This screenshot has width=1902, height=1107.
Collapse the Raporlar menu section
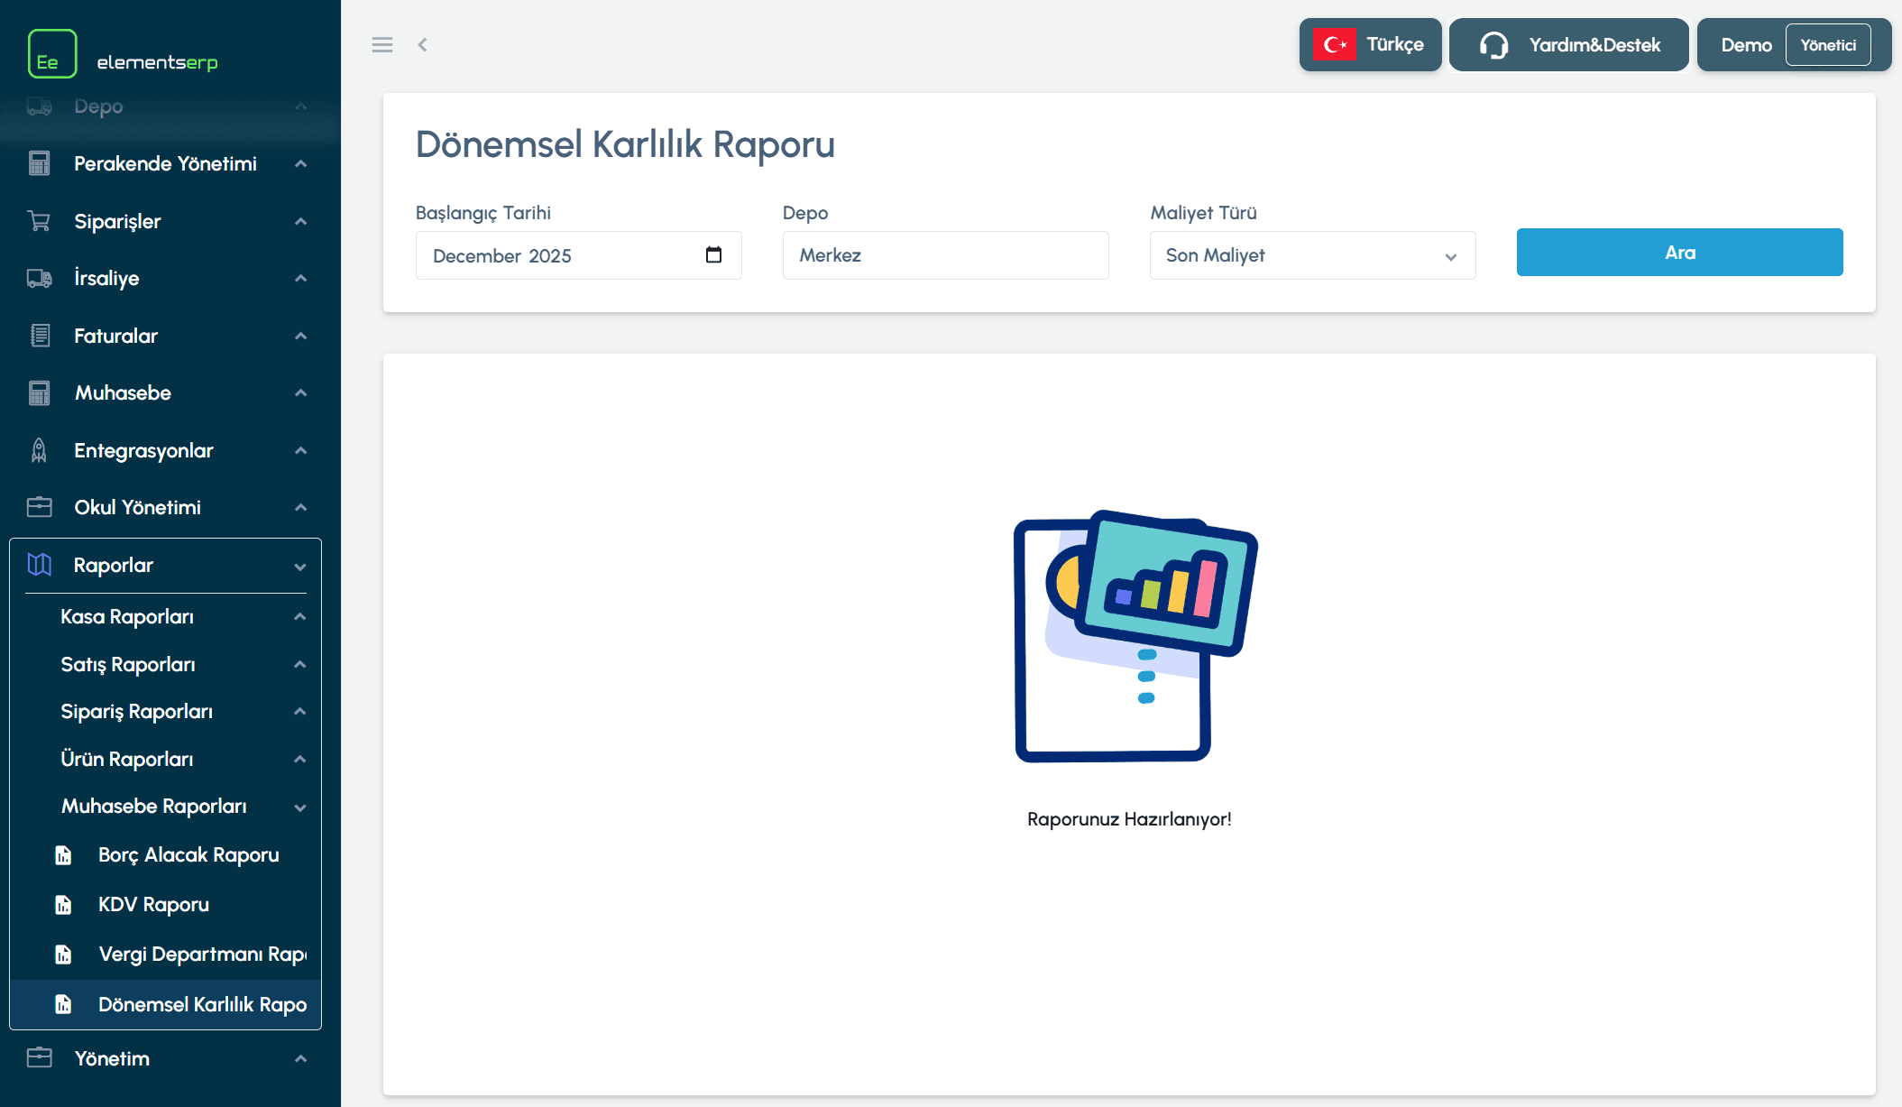300,567
